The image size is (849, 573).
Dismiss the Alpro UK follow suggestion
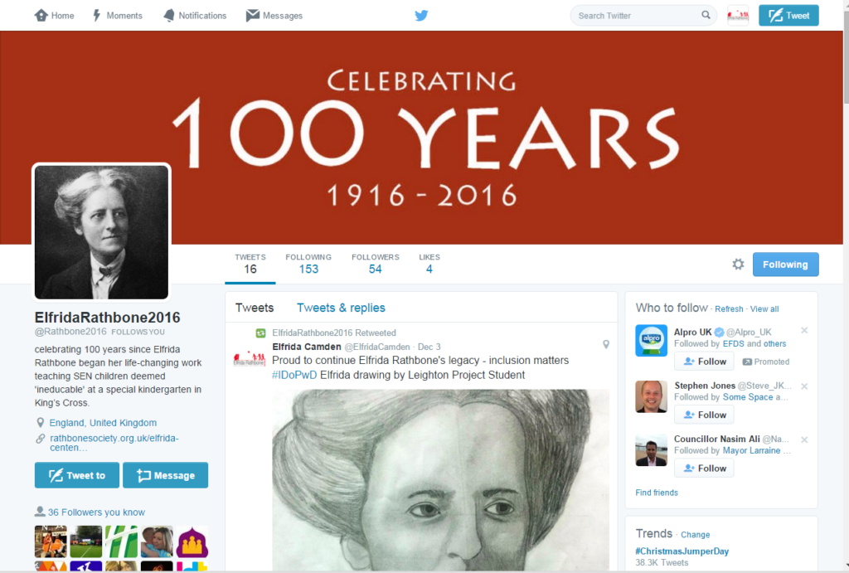coord(804,330)
